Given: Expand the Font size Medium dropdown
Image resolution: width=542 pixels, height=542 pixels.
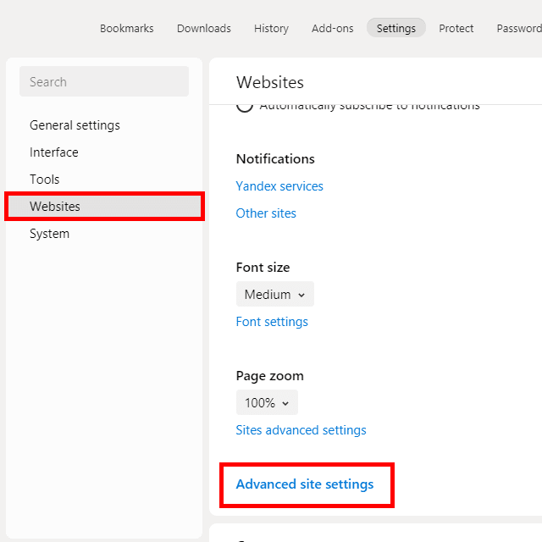Looking at the screenshot, I should tap(274, 294).
